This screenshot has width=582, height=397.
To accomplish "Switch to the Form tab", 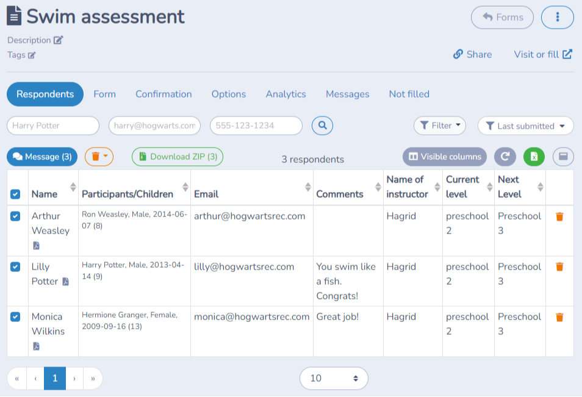I will pos(105,94).
